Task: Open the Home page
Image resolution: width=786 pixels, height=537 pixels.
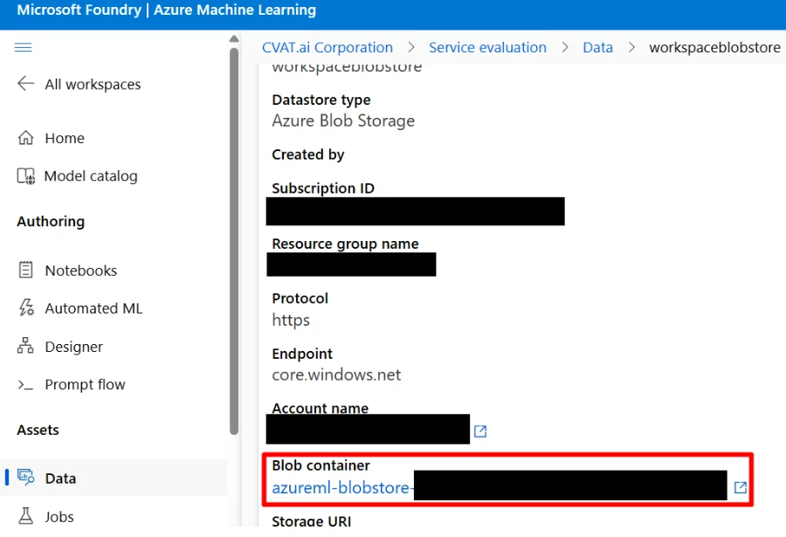Action: click(65, 138)
